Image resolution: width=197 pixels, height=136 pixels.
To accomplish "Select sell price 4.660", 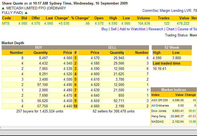I will click(95, 106).
